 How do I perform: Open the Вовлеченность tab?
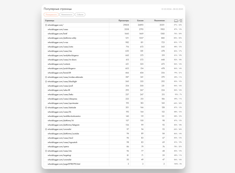point(67,15)
